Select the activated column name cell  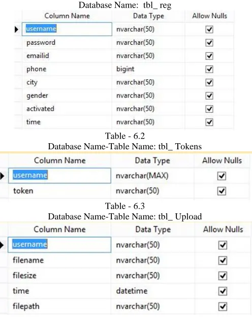pos(67,109)
